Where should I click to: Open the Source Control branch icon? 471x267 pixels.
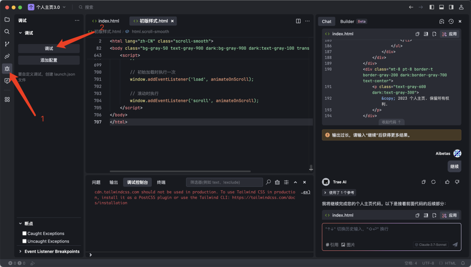[7, 44]
